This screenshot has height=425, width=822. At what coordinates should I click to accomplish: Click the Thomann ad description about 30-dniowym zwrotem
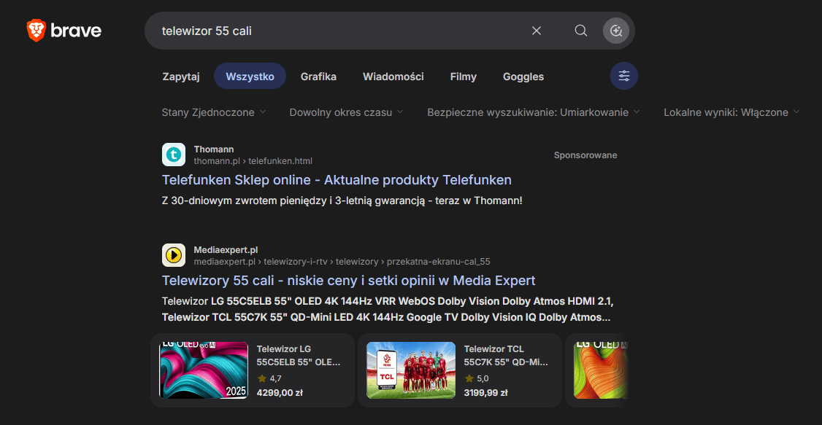[x=342, y=200]
